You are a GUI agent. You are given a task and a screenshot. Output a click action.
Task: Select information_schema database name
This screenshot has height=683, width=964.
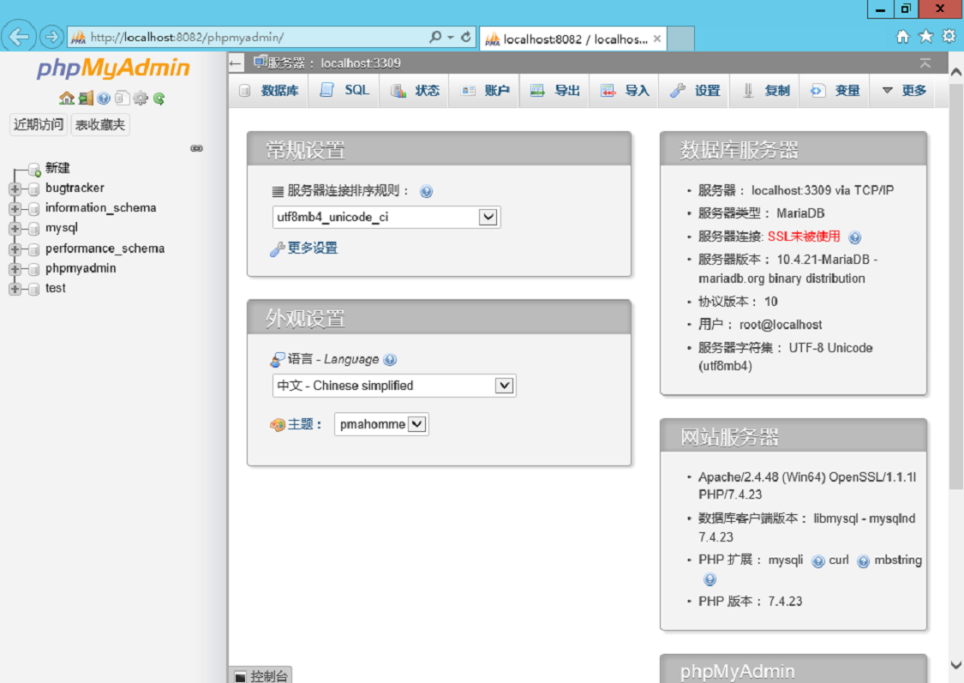click(101, 207)
